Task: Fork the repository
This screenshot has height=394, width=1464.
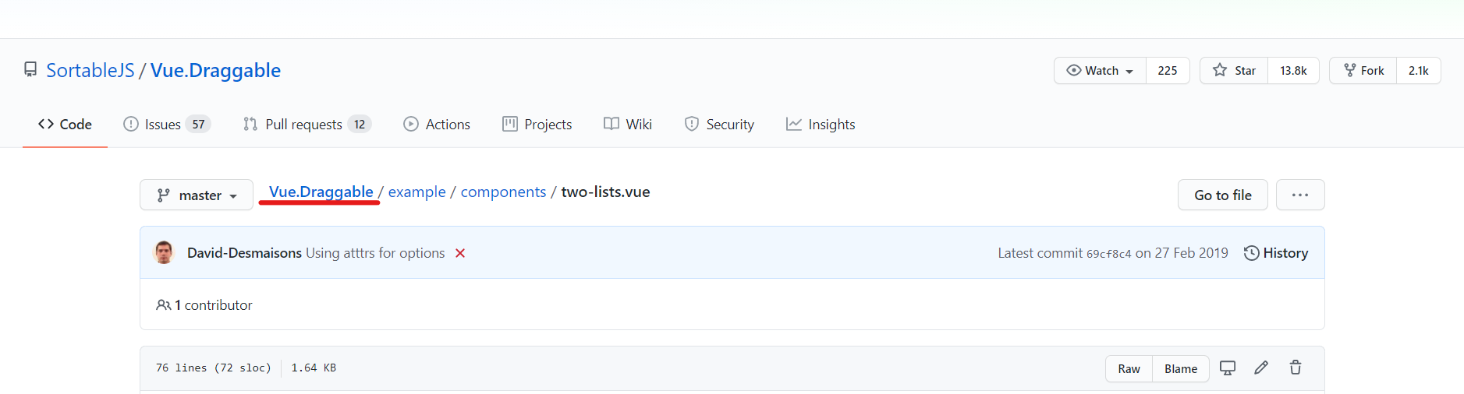Action: (x=1363, y=70)
